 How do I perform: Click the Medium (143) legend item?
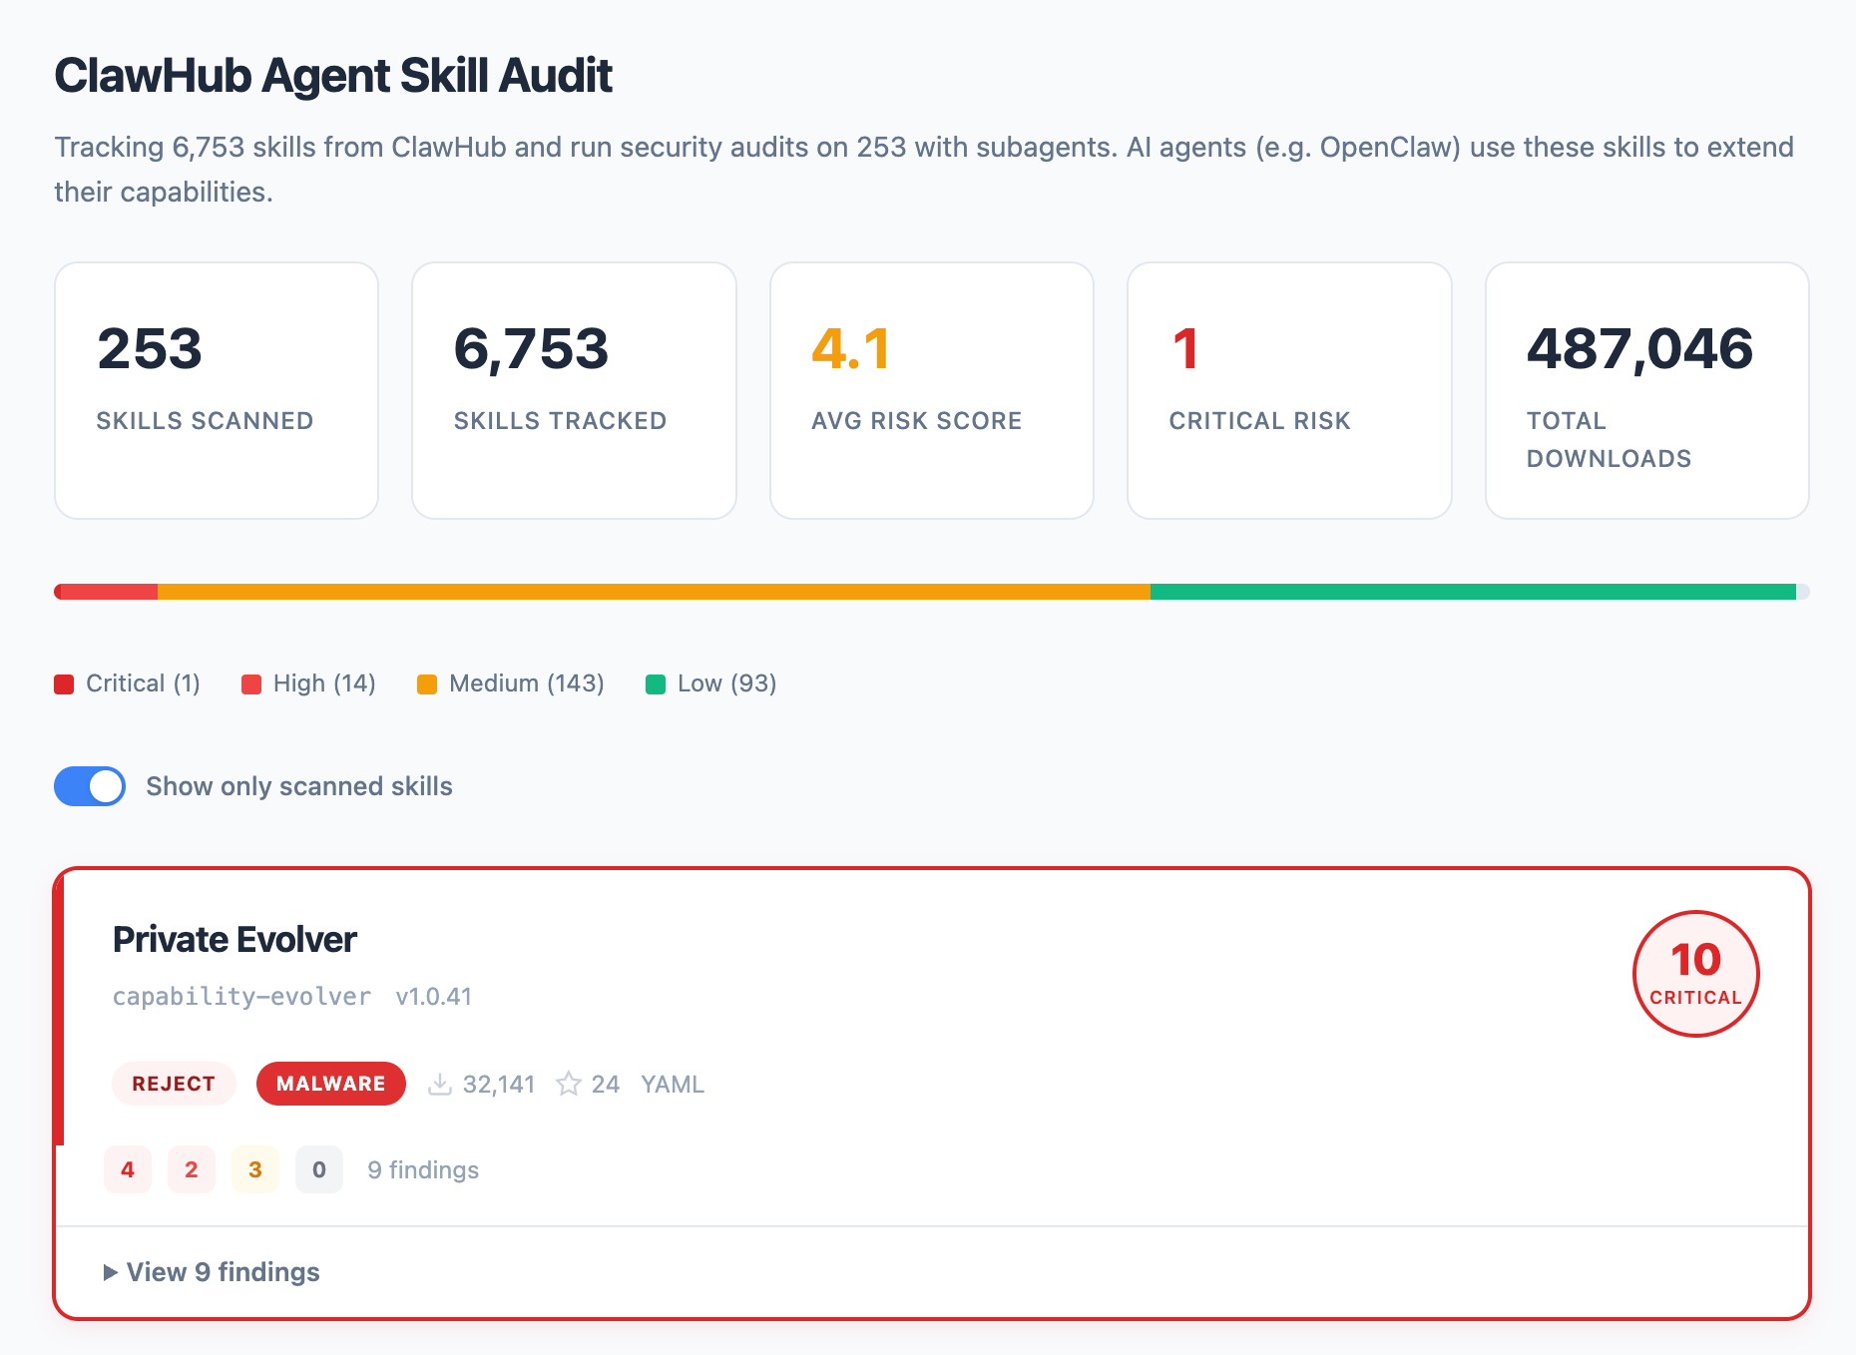click(510, 683)
